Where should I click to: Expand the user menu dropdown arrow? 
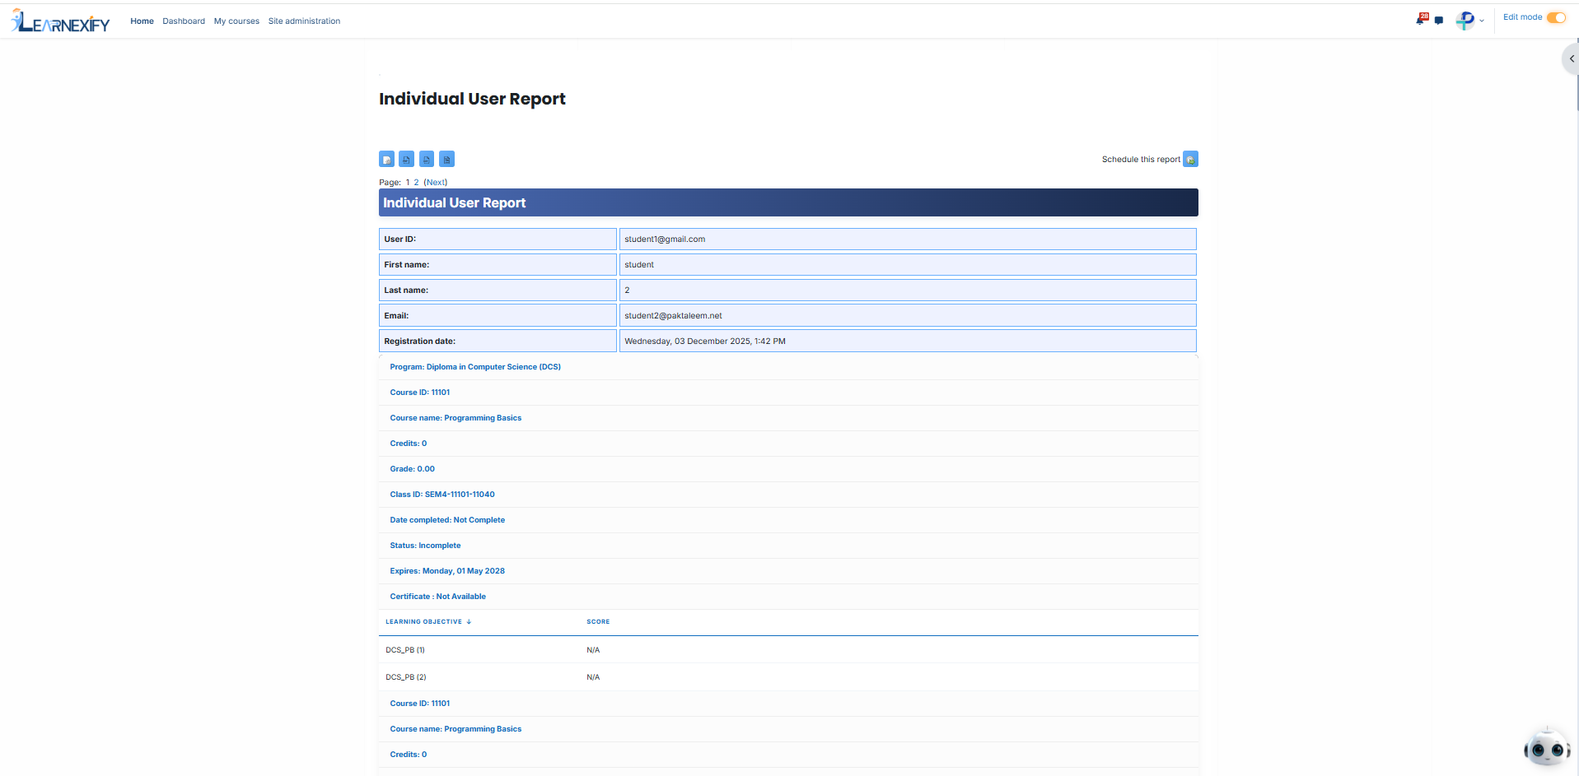[1482, 21]
